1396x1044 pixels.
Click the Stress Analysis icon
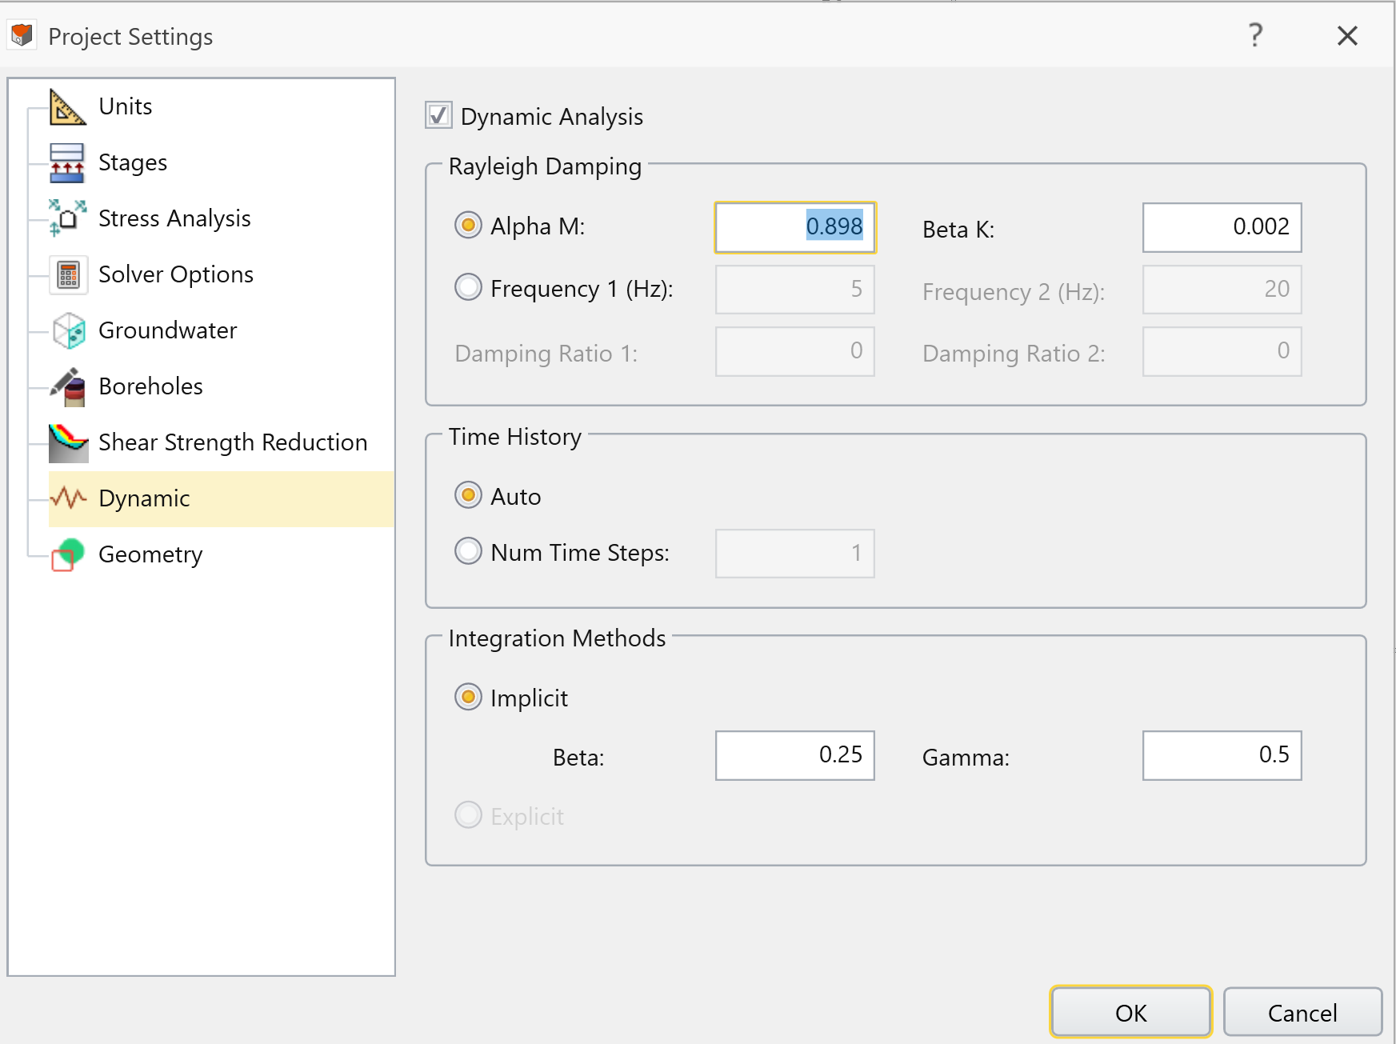point(67,218)
